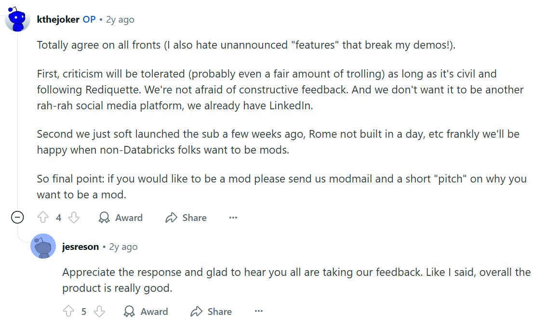The width and height of the screenshot is (547, 325).
Task: Downvote kthejoker's comment
Action: [74, 217]
